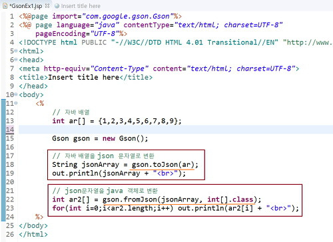Click line number 26 in the gutter
This screenshot has width=333, height=242.
pyautogui.click(x=10, y=234)
